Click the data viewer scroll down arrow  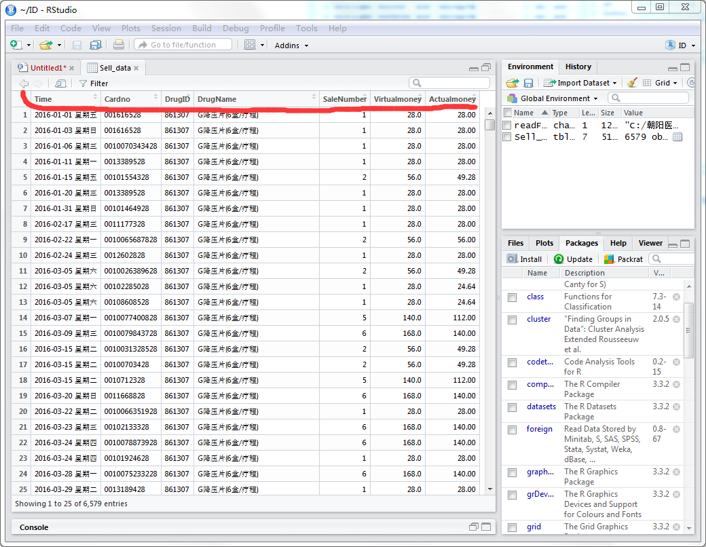pyautogui.click(x=490, y=489)
